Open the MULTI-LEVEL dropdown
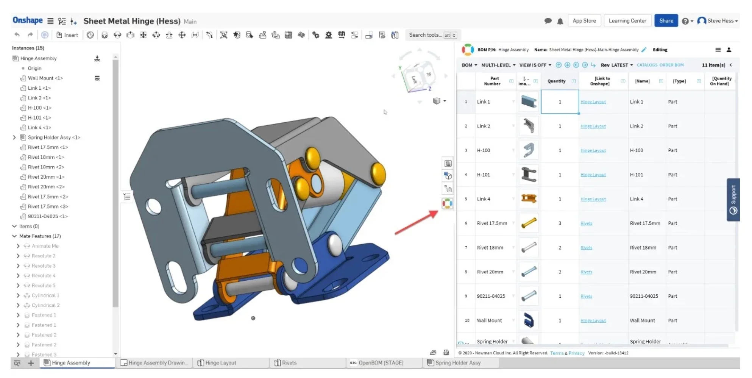 (x=498, y=65)
